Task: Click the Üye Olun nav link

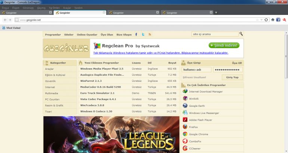Action: [107, 35]
